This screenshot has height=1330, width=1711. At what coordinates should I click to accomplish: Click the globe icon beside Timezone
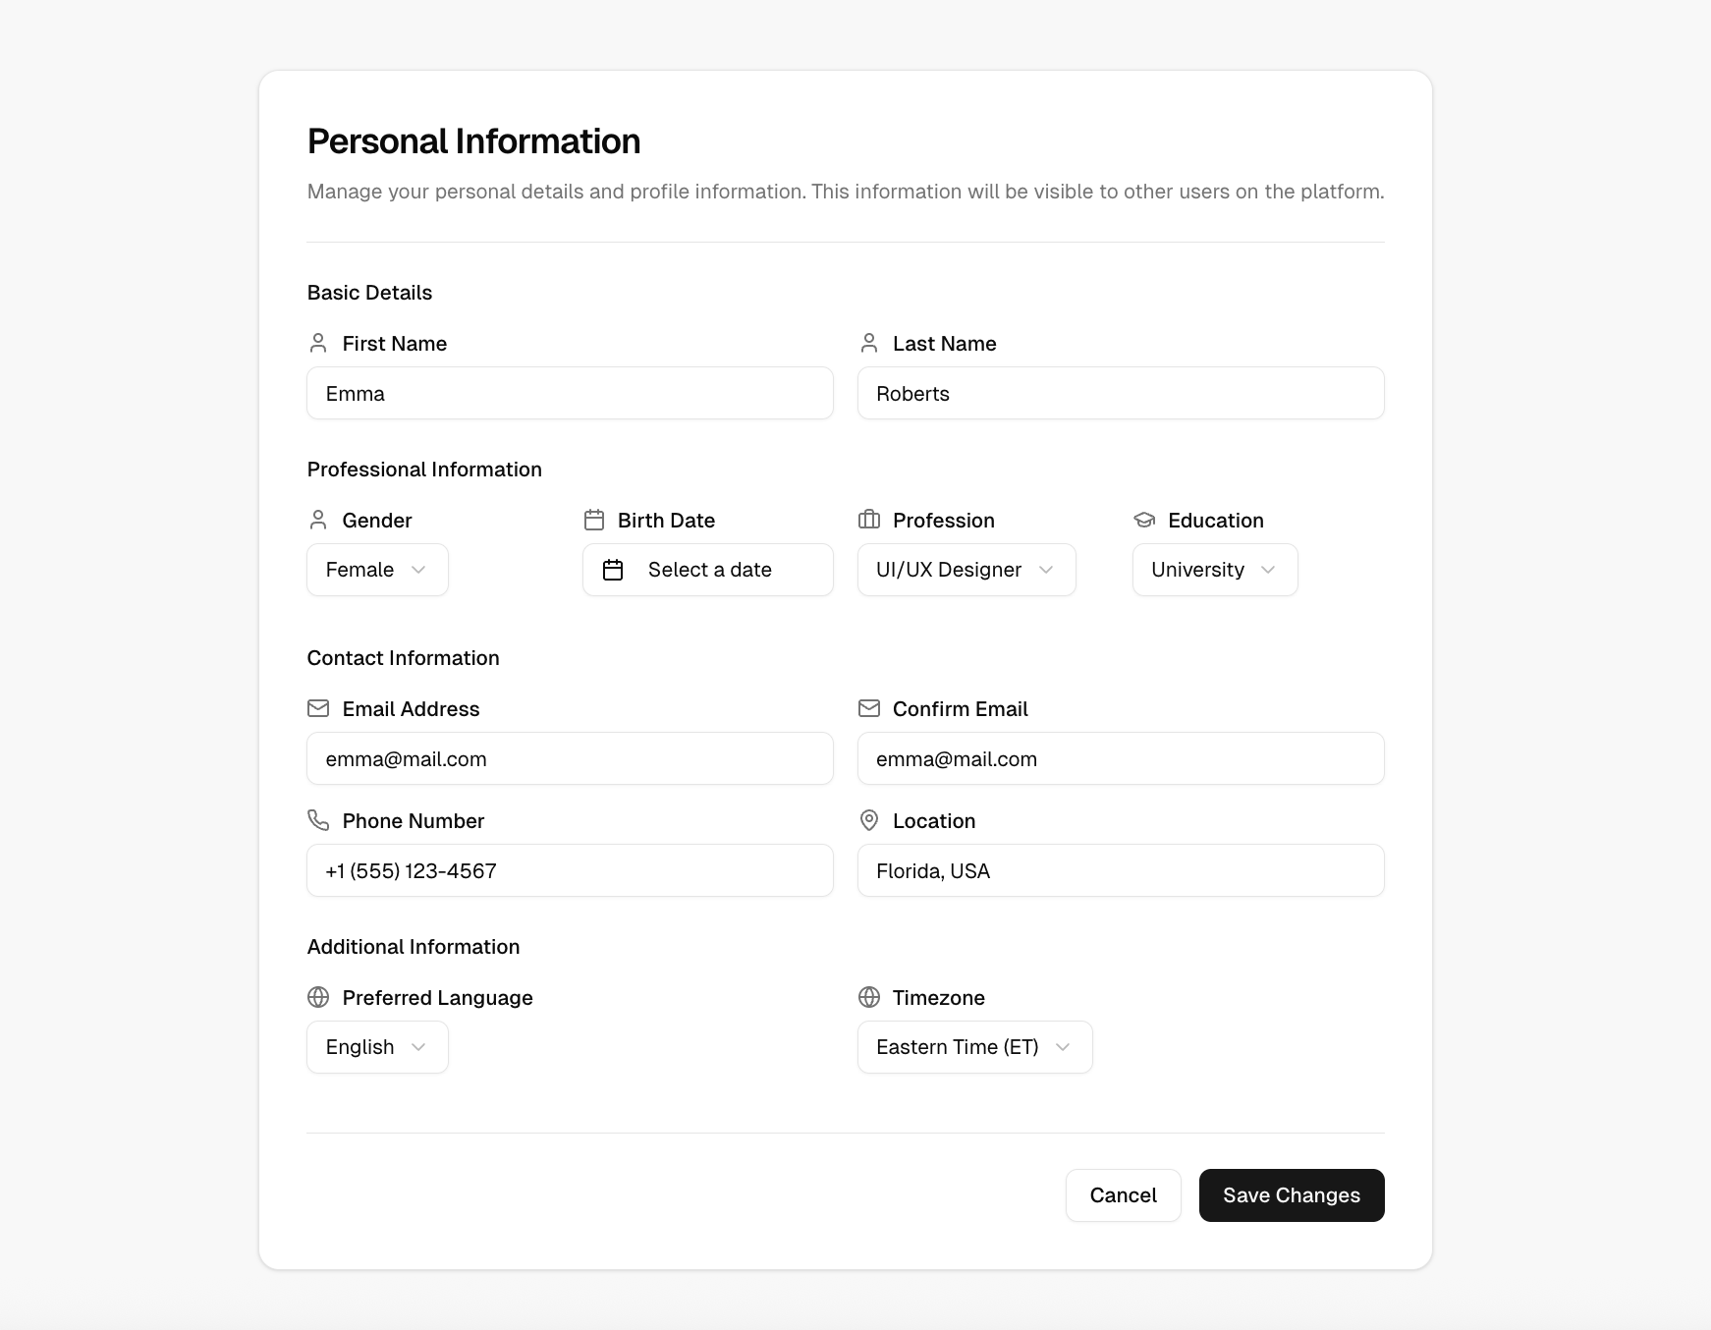point(869,997)
